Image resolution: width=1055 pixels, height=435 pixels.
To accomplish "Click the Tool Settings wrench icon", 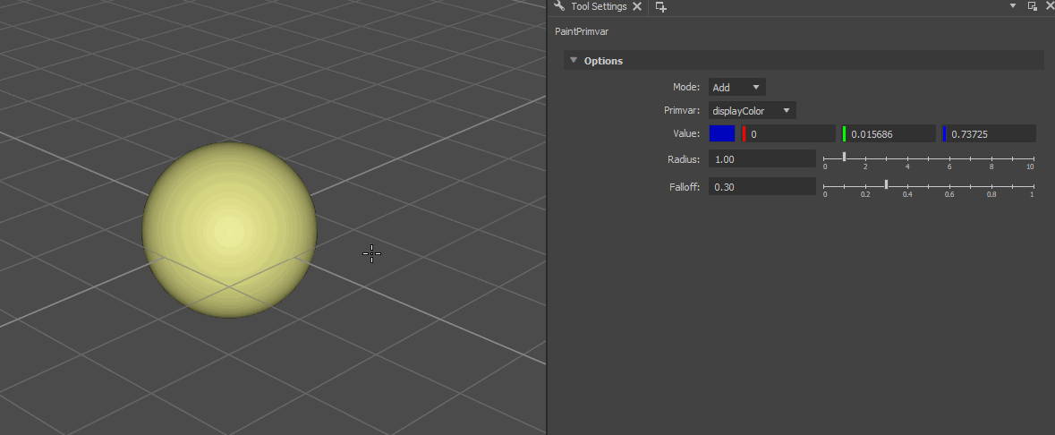I will pos(558,6).
